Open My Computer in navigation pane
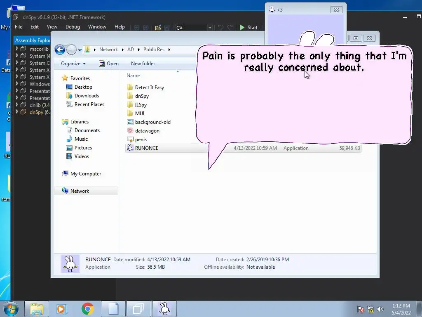 click(86, 174)
